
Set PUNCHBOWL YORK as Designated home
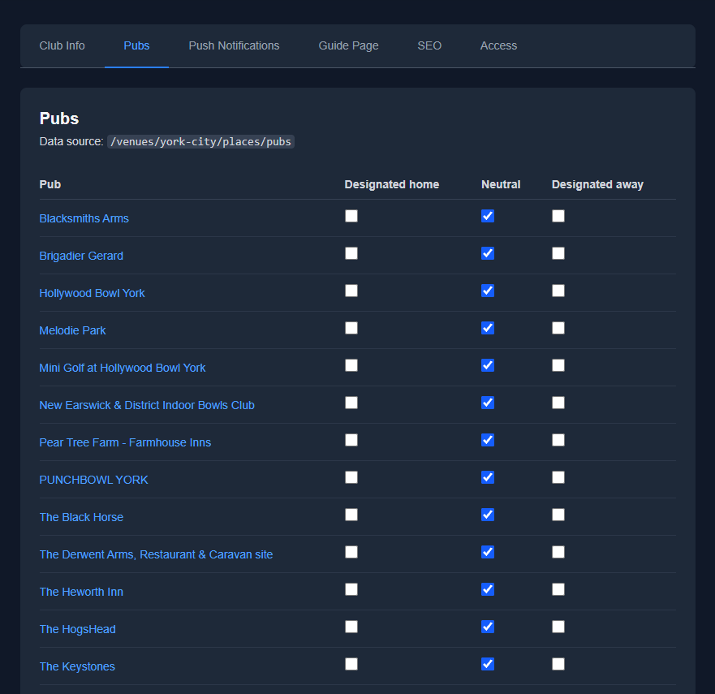(351, 478)
